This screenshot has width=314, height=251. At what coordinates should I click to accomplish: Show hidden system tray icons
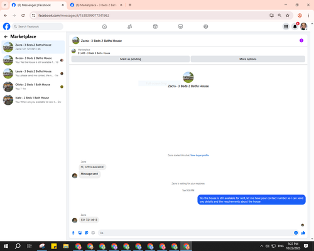click(262, 246)
